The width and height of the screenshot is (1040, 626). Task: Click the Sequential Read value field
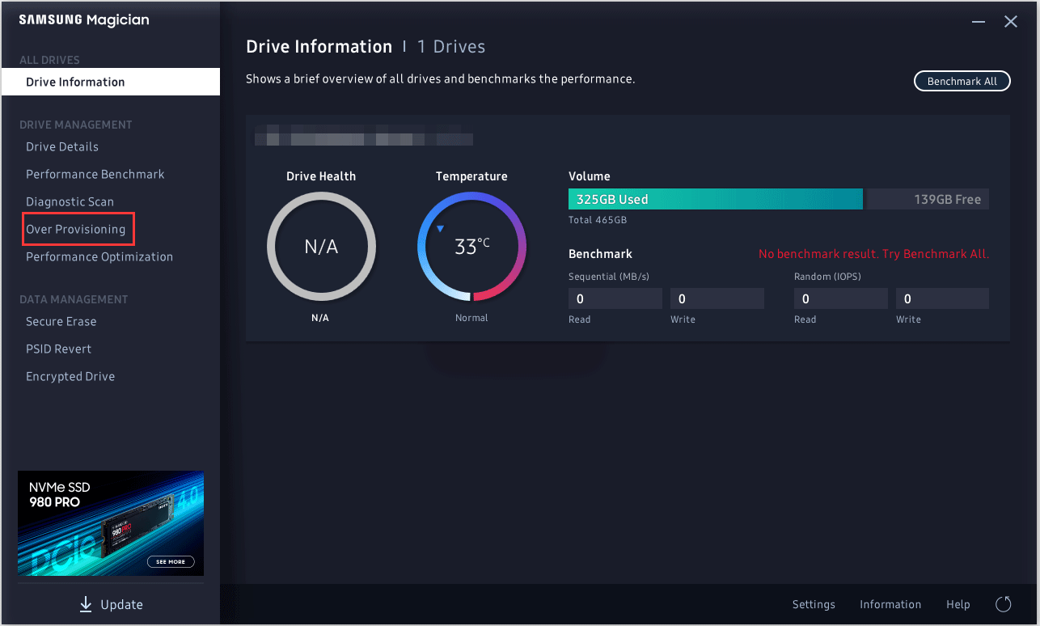(615, 298)
